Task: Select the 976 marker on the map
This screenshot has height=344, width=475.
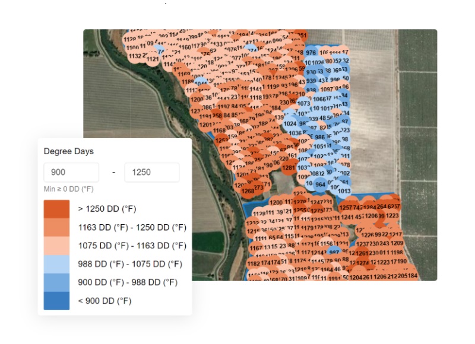Action: point(311,53)
